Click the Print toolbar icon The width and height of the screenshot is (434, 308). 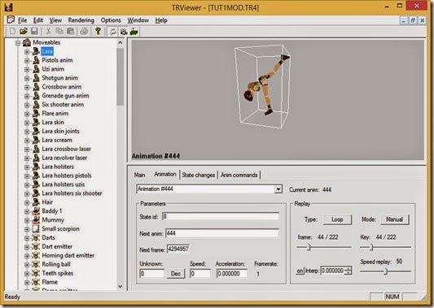point(84,31)
